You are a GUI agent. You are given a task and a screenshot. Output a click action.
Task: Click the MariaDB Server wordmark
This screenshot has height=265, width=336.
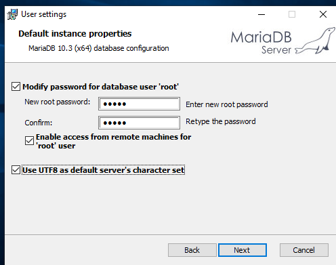[261, 43]
